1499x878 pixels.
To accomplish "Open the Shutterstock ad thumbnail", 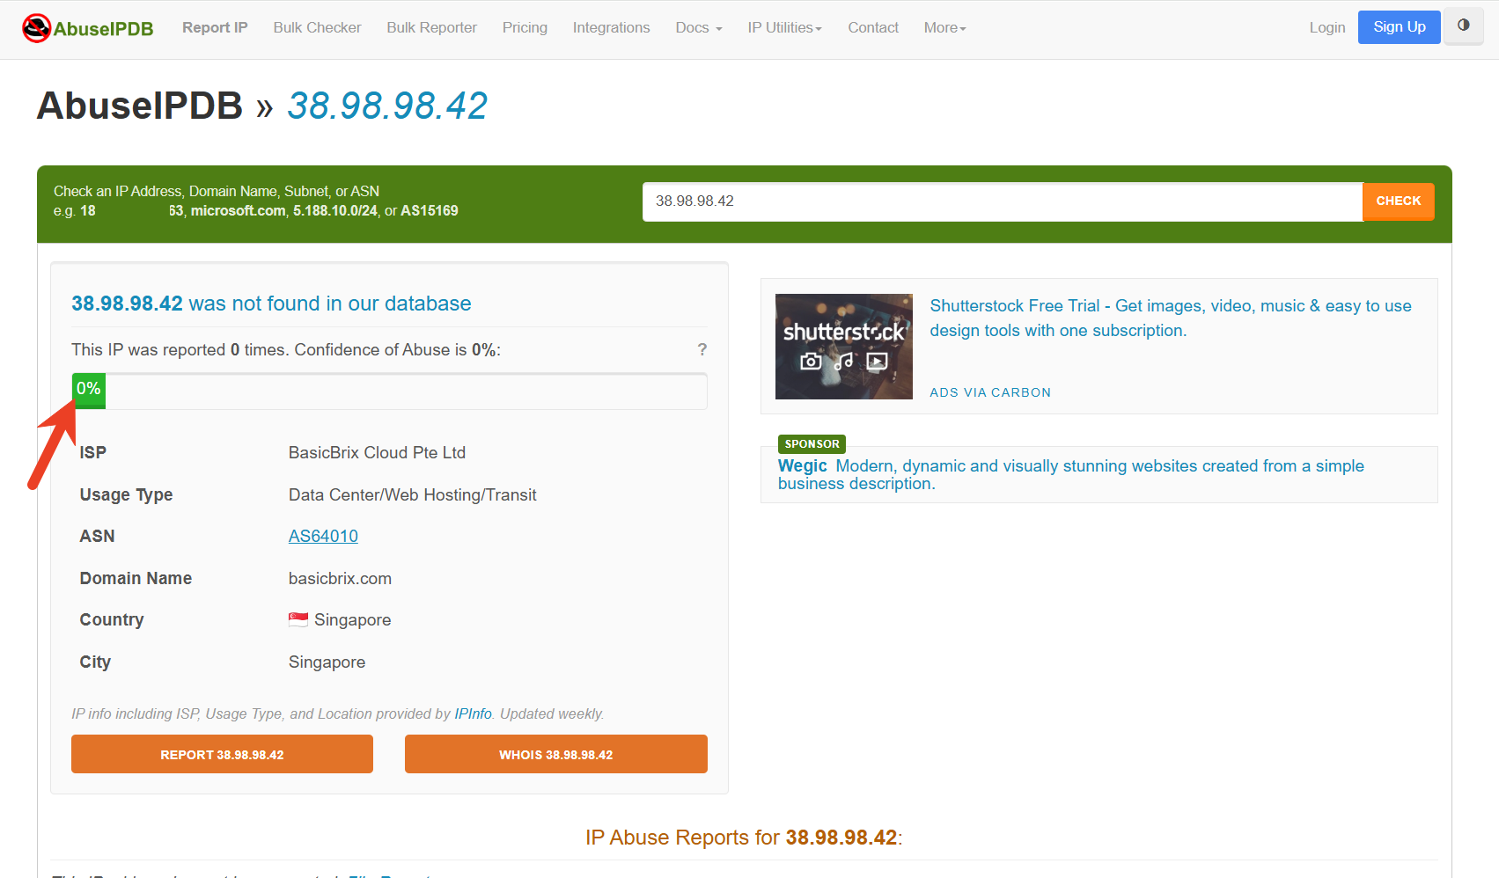I will coord(844,347).
